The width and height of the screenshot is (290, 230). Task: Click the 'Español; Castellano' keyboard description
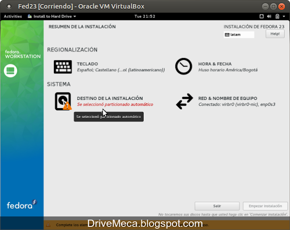(121, 70)
